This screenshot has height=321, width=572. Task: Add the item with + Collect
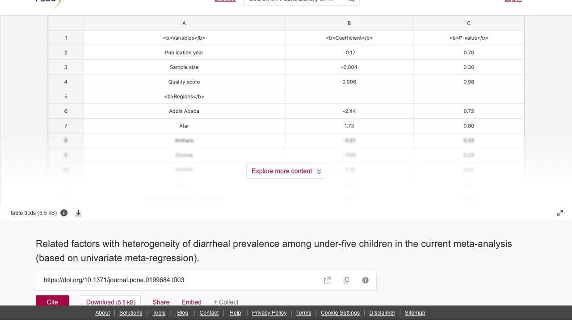226,302
